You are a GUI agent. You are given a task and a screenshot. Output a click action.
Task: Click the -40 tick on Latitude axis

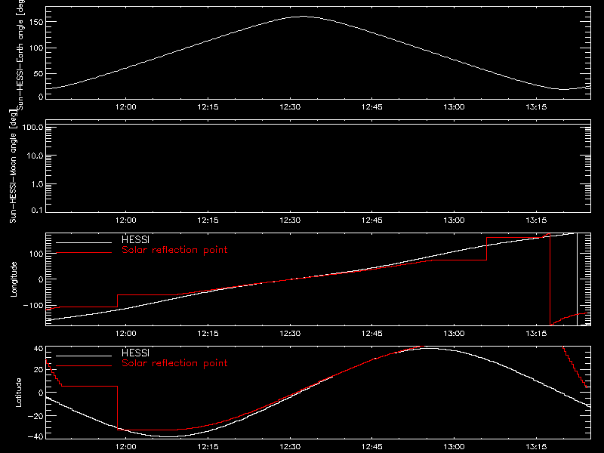(x=35, y=436)
